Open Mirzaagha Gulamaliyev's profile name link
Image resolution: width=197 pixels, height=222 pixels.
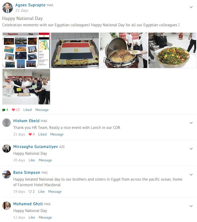tap(36, 147)
